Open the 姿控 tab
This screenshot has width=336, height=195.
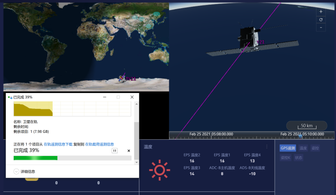(x=315, y=148)
